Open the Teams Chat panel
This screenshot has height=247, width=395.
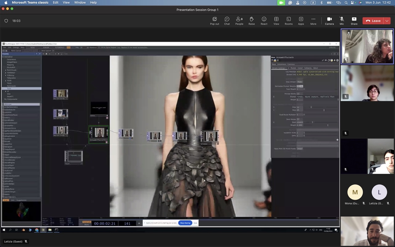227,21
